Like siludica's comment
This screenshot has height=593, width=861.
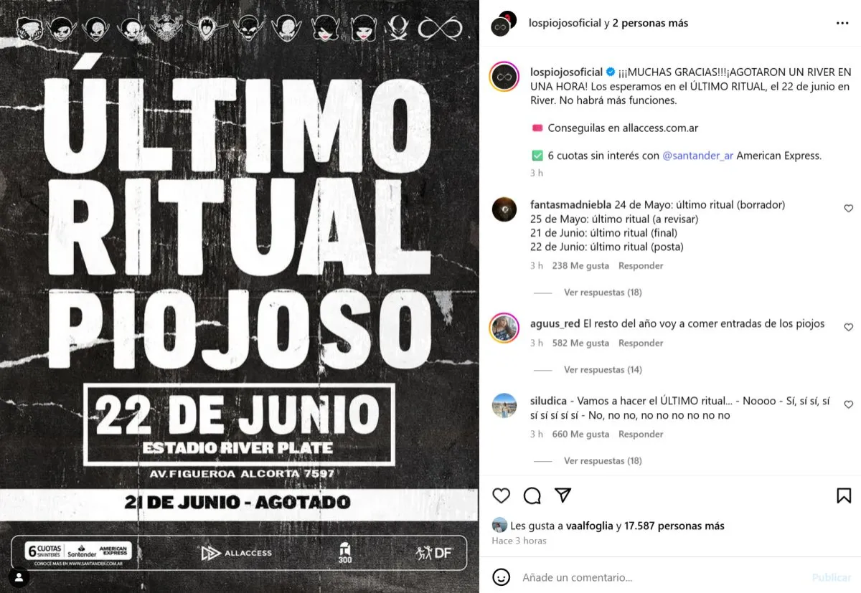849,405
